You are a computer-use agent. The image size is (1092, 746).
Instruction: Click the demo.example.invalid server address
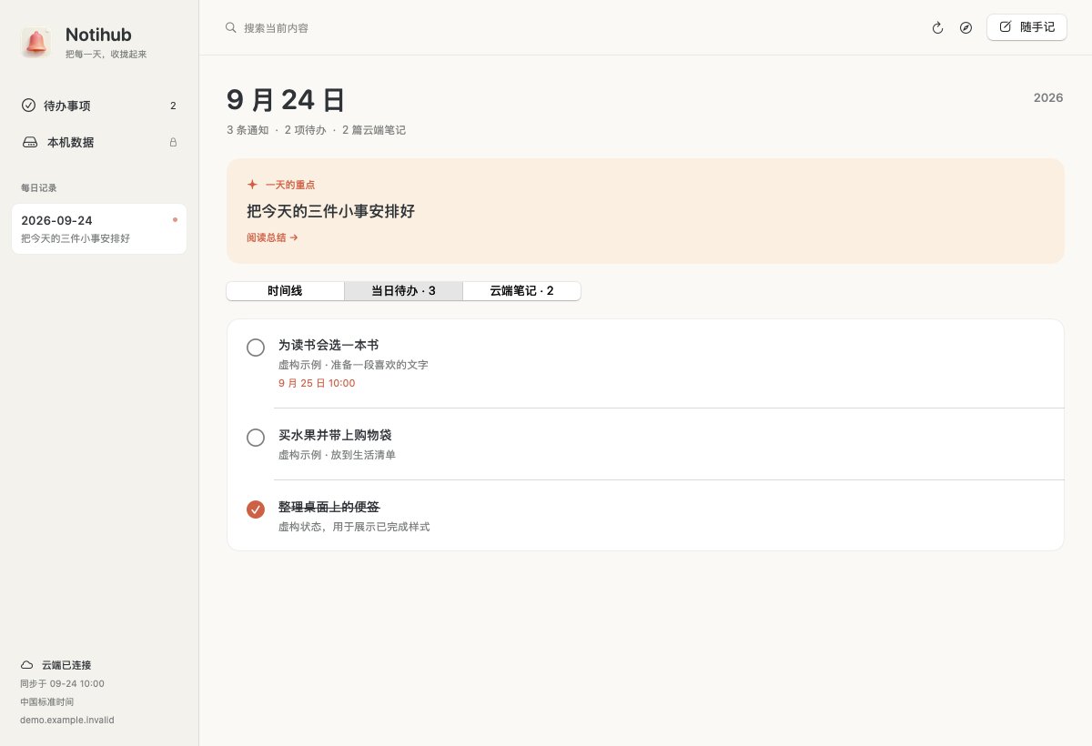point(67,720)
